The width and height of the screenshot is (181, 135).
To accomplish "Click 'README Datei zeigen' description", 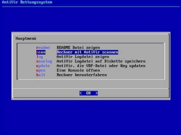I will point(78,48).
